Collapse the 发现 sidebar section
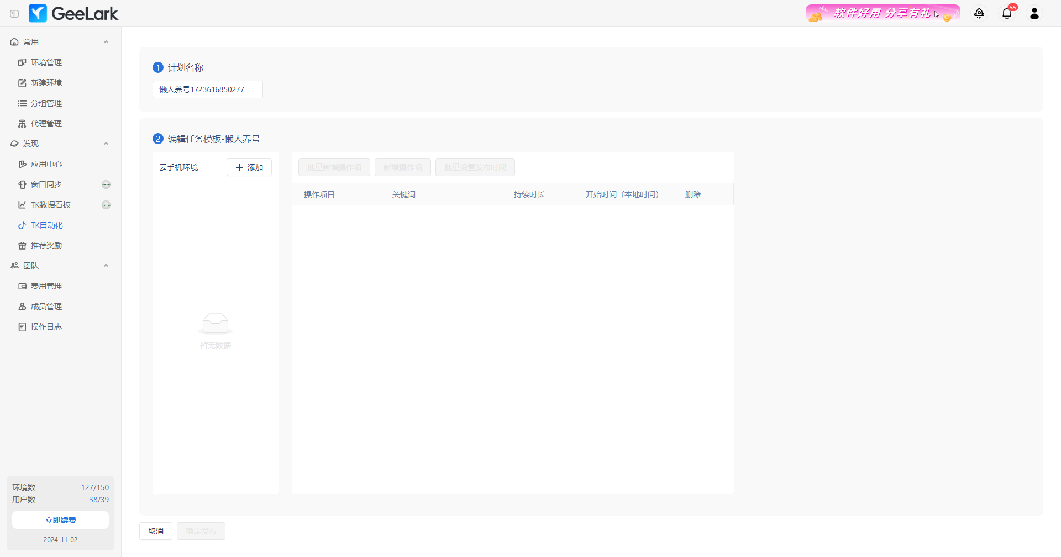The height and width of the screenshot is (557, 1061). [106, 144]
